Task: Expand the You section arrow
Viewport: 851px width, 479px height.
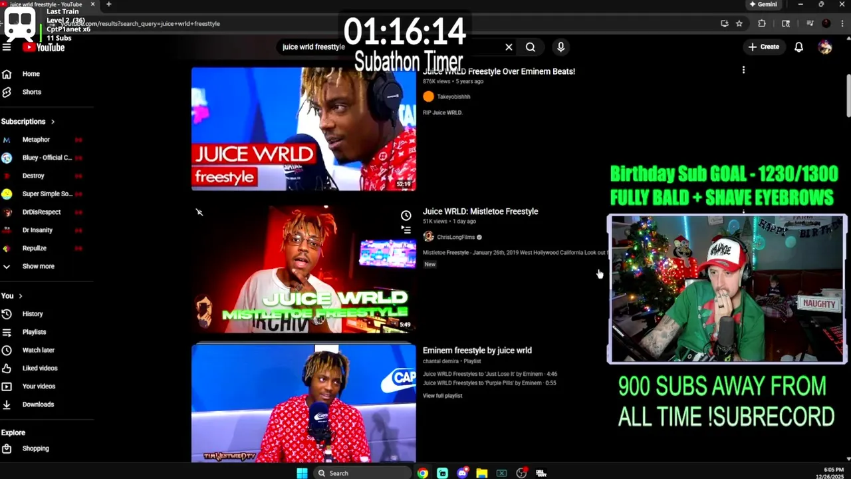Action: pyautogui.click(x=21, y=296)
